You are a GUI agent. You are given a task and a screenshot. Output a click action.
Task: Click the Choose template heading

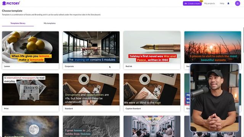click(x=12, y=11)
